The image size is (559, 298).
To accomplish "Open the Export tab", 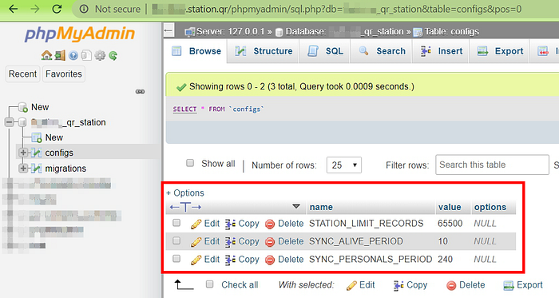I will pyautogui.click(x=500, y=51).
